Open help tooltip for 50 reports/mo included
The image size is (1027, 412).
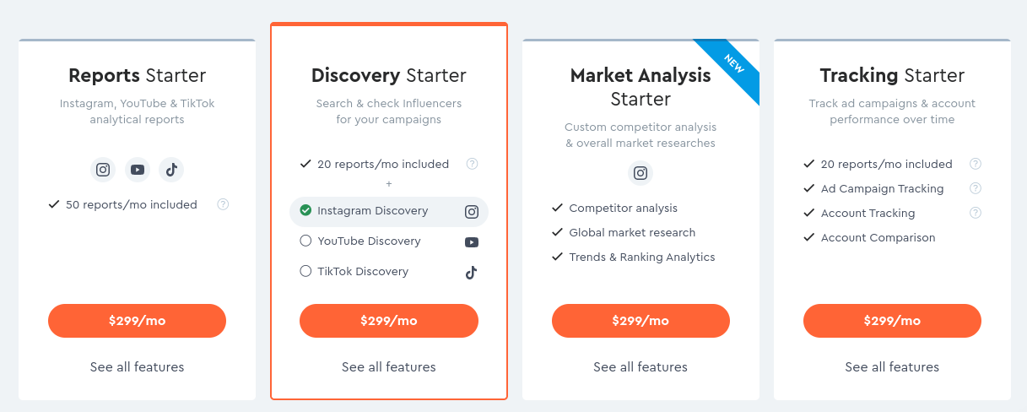pyautogui.click(x=223, y=204)
